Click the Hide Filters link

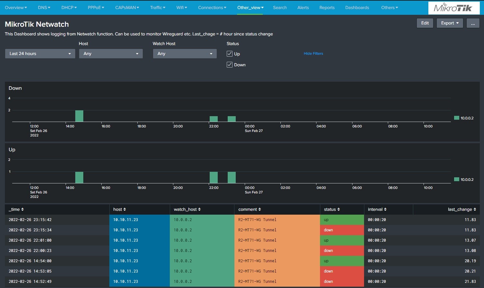[313, 54]
